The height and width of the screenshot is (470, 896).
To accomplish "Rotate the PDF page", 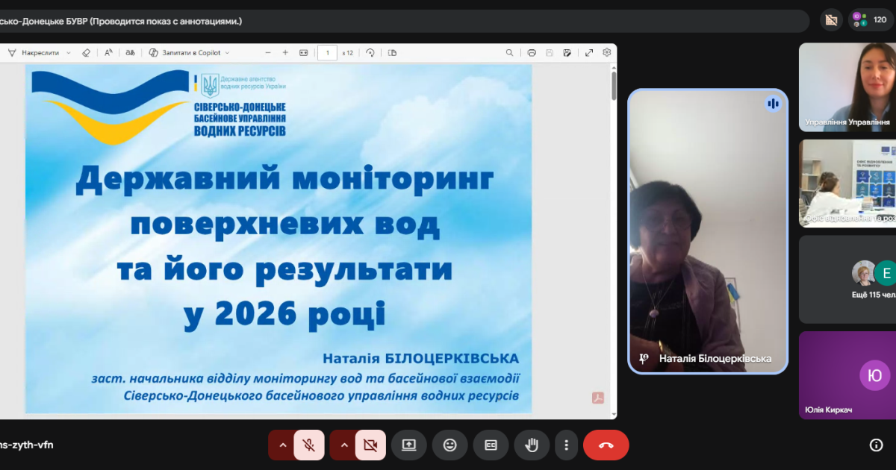I will [x=370, y=53].
